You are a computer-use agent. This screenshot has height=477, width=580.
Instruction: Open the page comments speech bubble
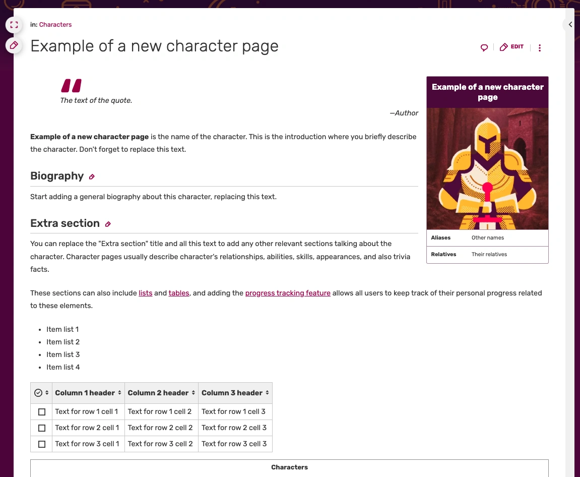coord(484,47)
